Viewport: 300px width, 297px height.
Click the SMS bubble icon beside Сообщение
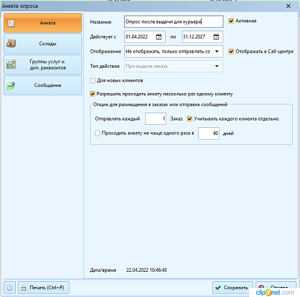click(11, 85)
